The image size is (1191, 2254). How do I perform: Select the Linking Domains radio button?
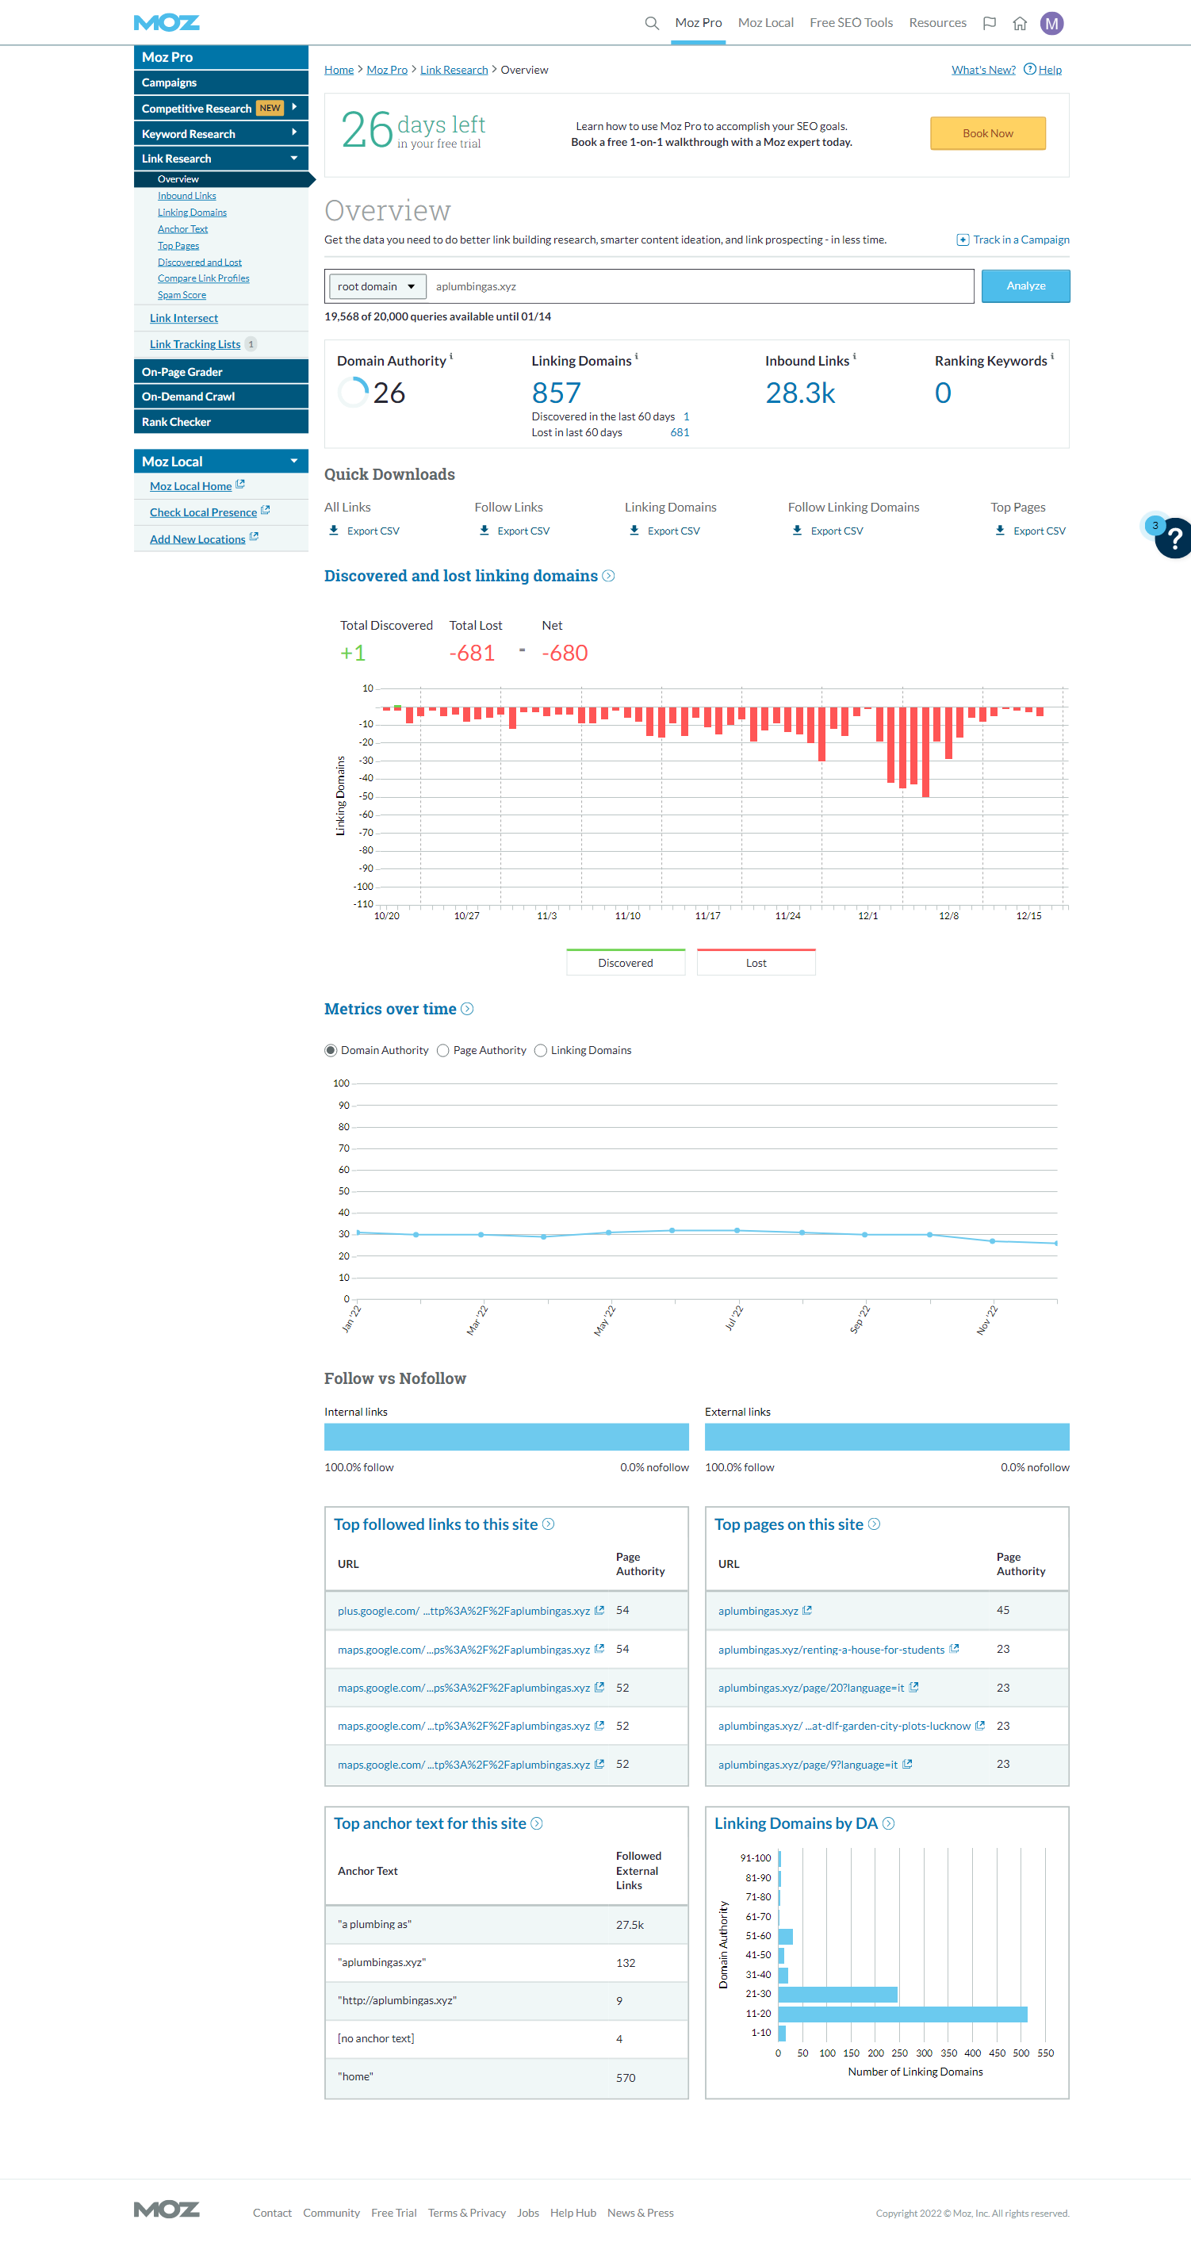pyautogui.click(x=540, y=1050)
